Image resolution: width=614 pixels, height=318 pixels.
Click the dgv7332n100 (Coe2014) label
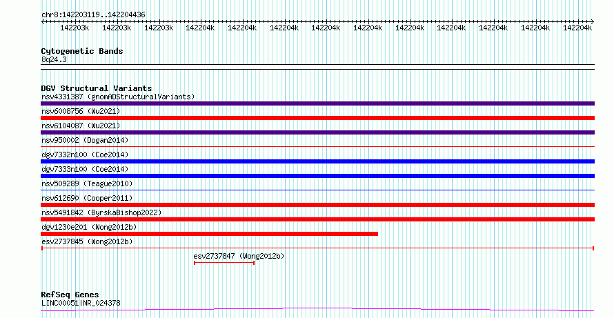pos(85,155)
